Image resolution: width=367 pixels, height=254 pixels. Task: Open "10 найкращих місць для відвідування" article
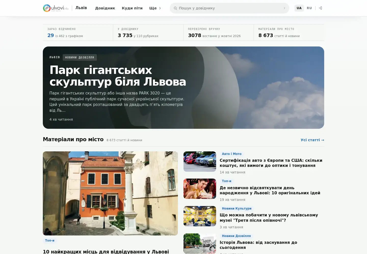click(106, 251)
